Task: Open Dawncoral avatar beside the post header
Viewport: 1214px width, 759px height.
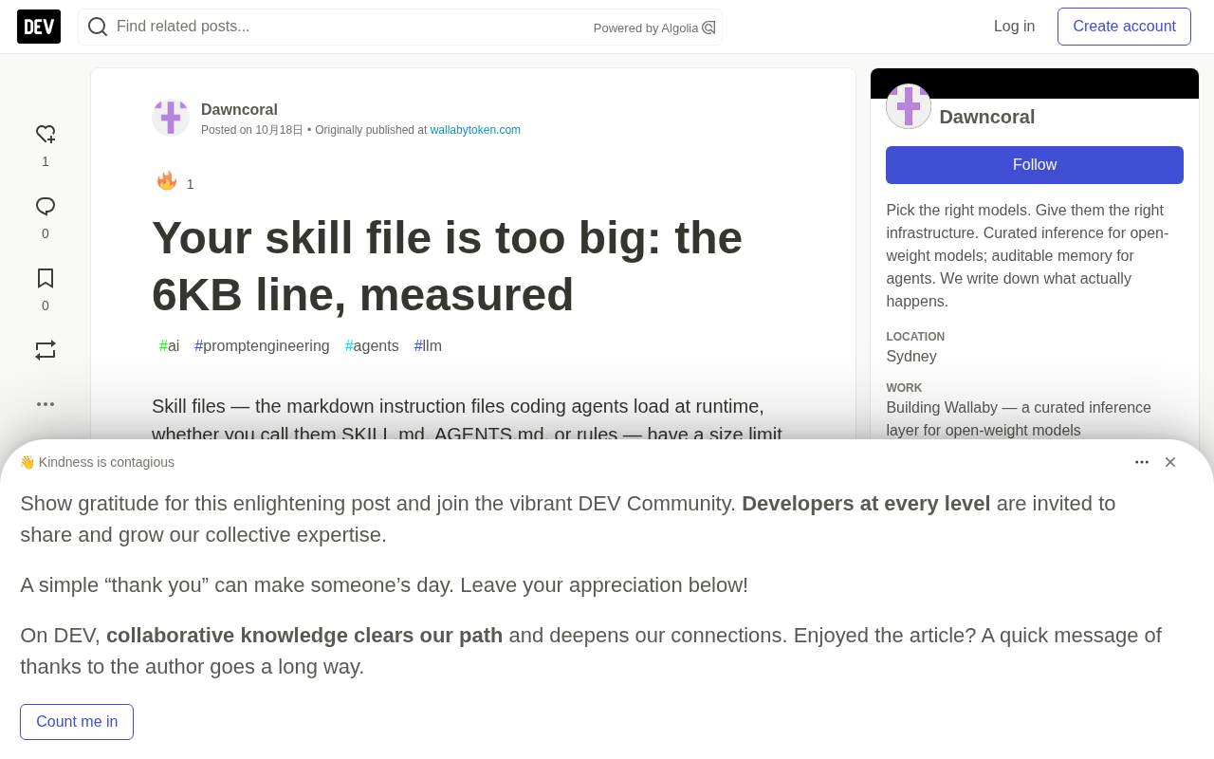Action: [x=171, y=118]
